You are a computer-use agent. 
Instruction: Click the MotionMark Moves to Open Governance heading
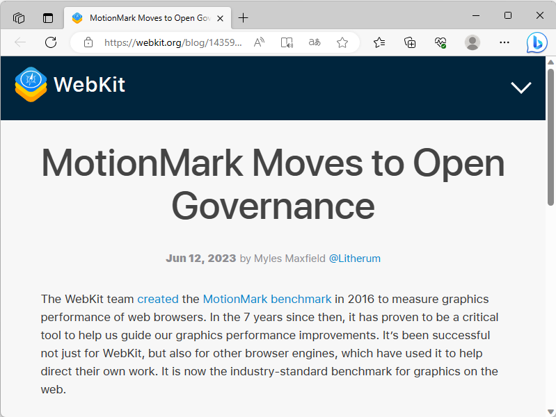(273, 184)
